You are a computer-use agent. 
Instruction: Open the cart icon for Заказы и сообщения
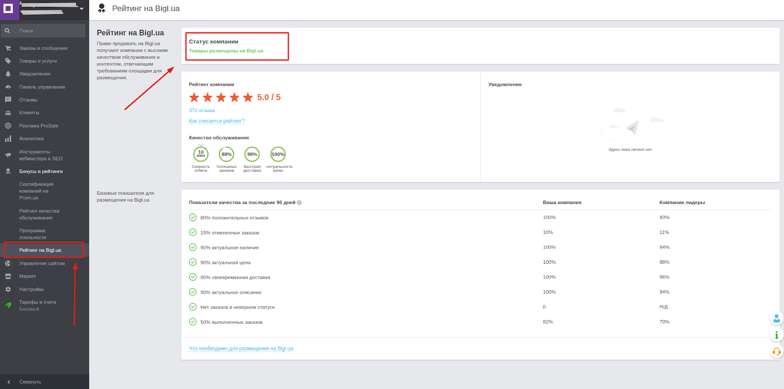coord(8,48)
